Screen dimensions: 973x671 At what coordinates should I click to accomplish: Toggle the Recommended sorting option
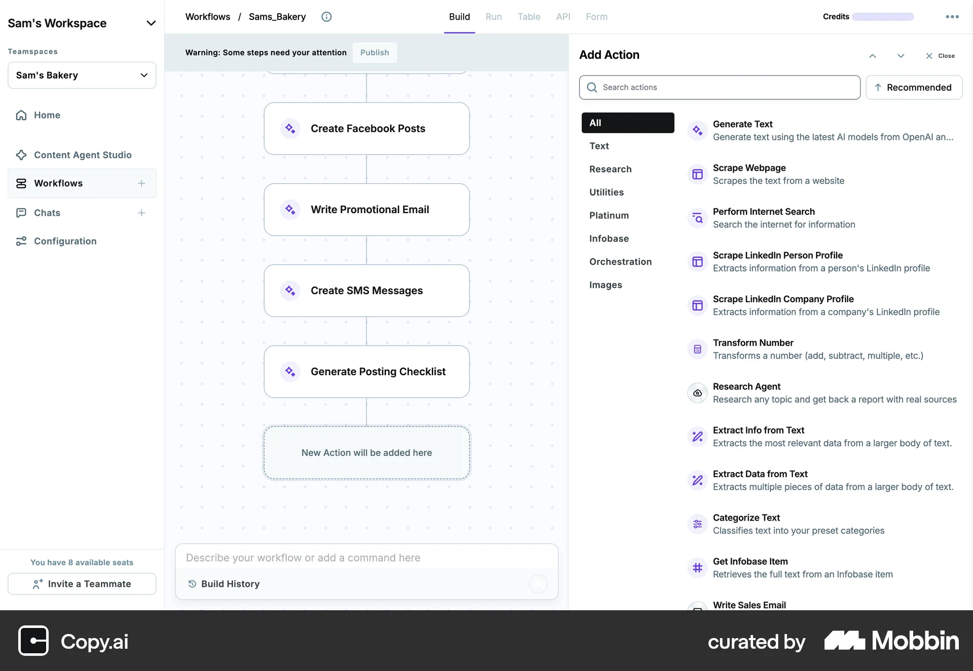tap(914, 87)
